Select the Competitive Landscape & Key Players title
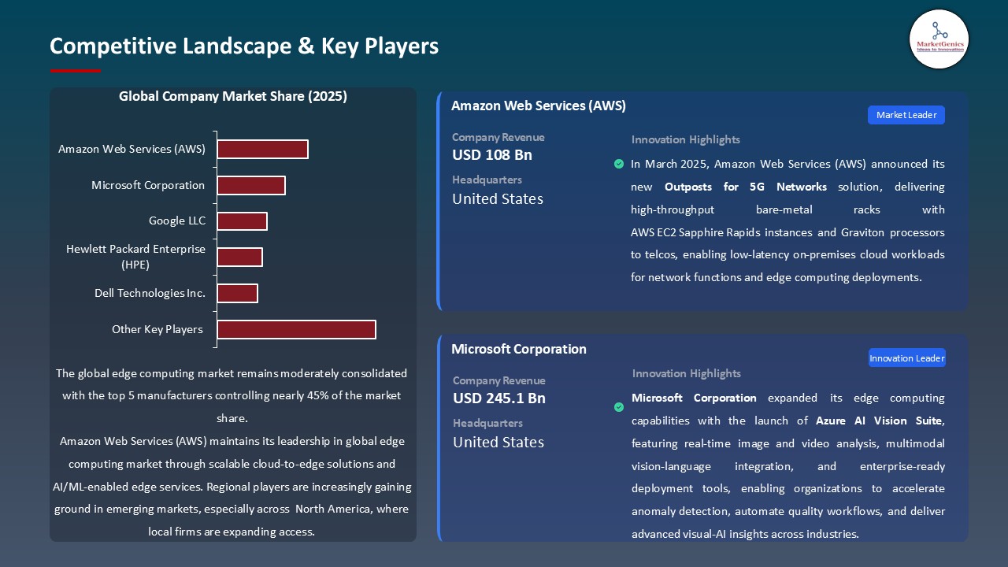1008x567 pixels. click(244, 46)
